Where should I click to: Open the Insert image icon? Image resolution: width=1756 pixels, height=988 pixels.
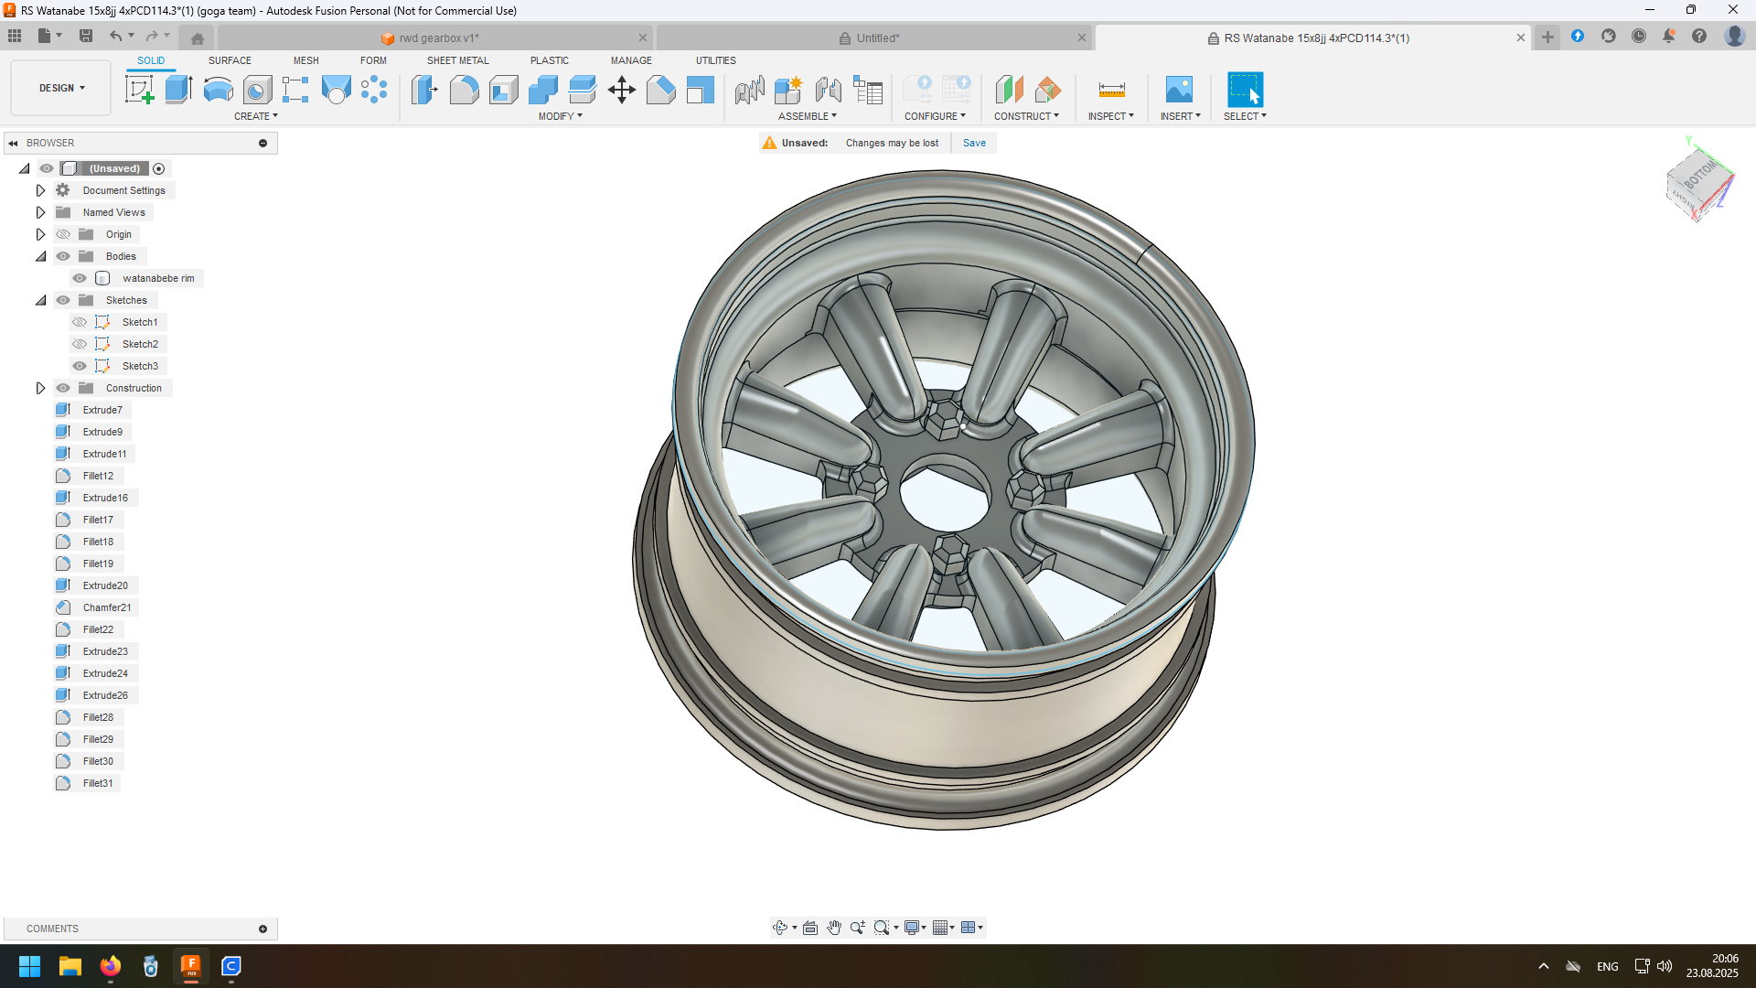[1179, 90]
